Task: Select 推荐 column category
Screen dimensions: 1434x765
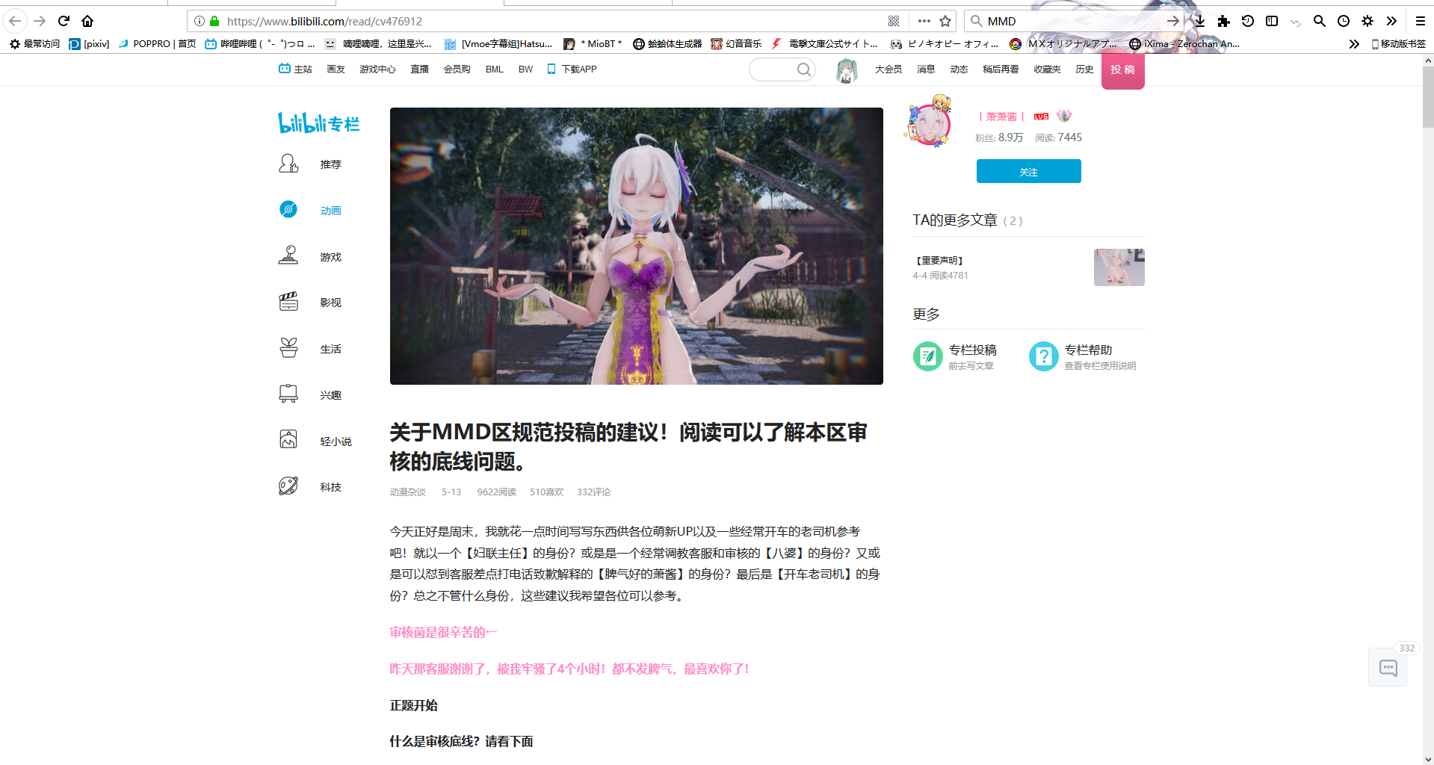Action: coord(310,164)
